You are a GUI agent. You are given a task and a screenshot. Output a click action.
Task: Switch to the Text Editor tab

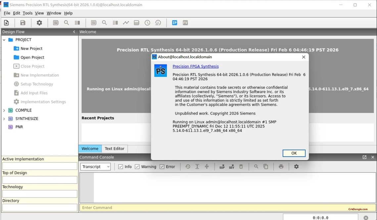[x=115, y=148]
